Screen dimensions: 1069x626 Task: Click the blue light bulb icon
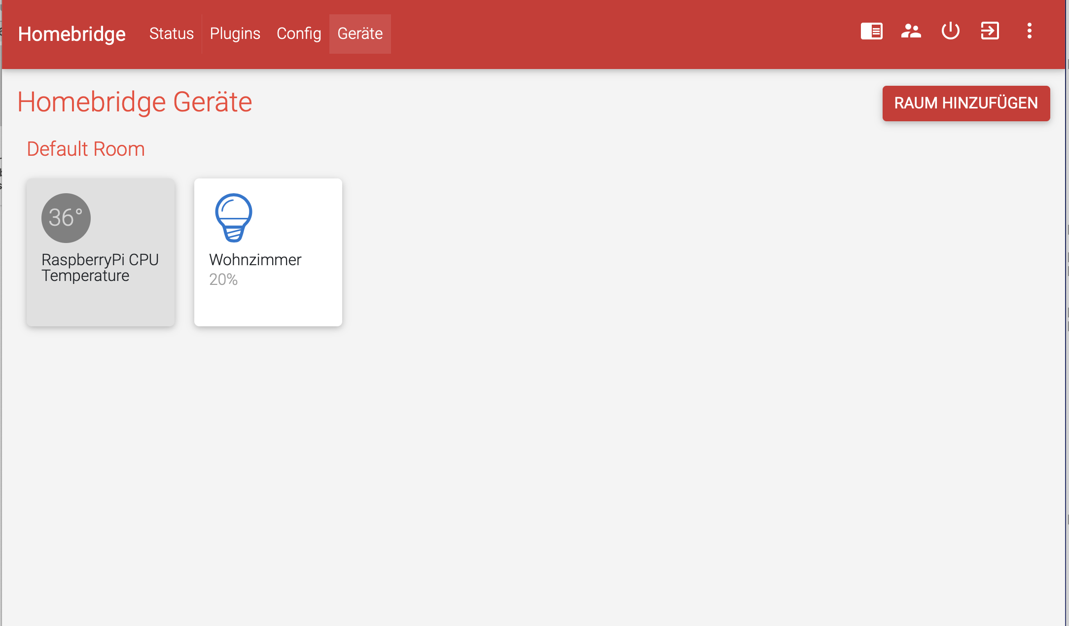pyautogui.click(x=233, y=217)
